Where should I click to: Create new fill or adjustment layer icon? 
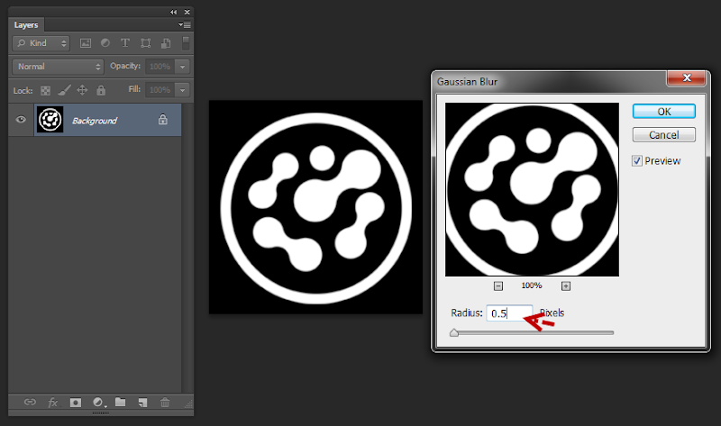coord(98,403)
